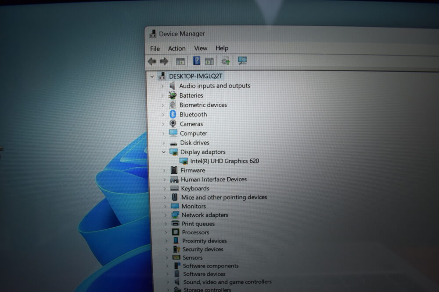Click the Show/Hide console tree toolbar icon
The height and width of the screenshot is (292, 439).
pos(180,61)
